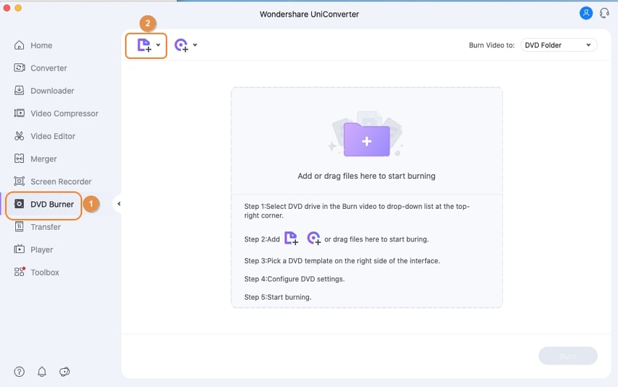
Task: Click the macOS close window button
Action: (7, 7)
